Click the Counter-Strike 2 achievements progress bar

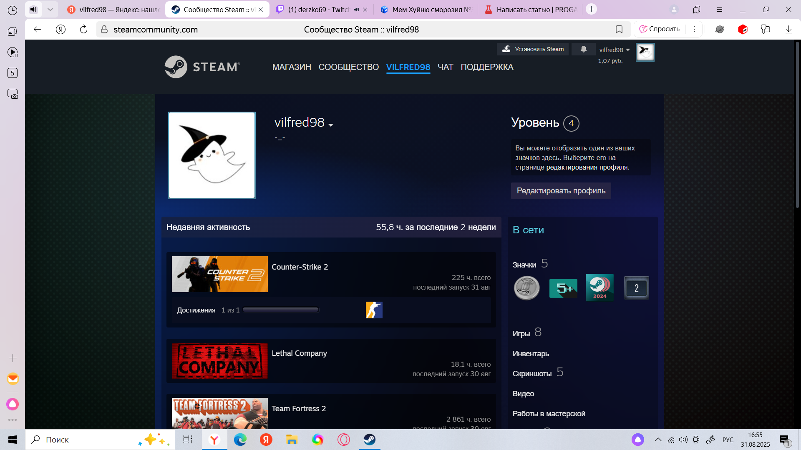(281, 310)
